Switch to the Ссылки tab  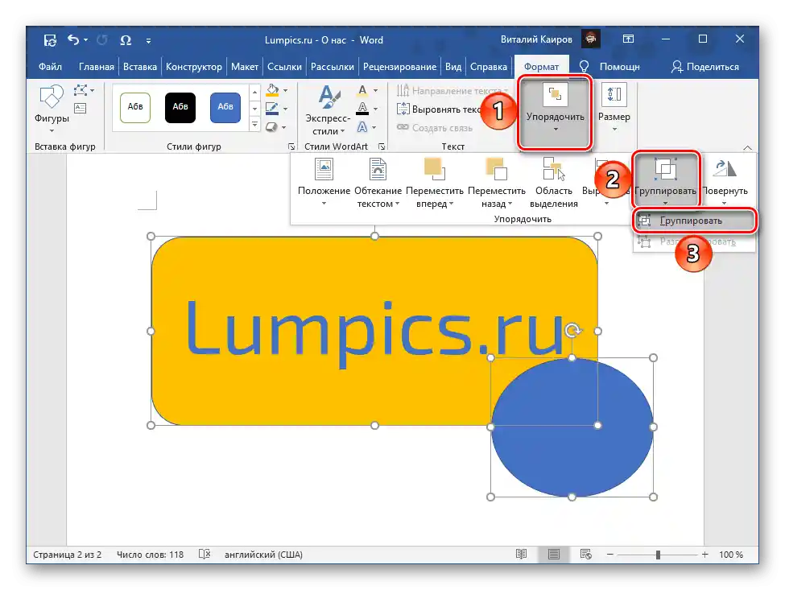pyautogui.click(x=284, y=67)
